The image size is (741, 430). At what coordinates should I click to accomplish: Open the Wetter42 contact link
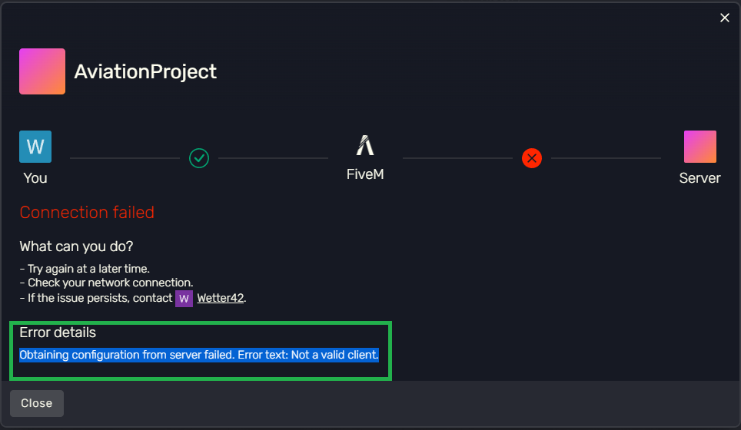pyautogui.click(x=221, y=298)
